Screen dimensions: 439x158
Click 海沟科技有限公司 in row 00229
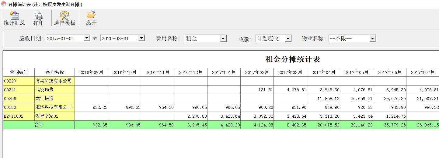55,81
